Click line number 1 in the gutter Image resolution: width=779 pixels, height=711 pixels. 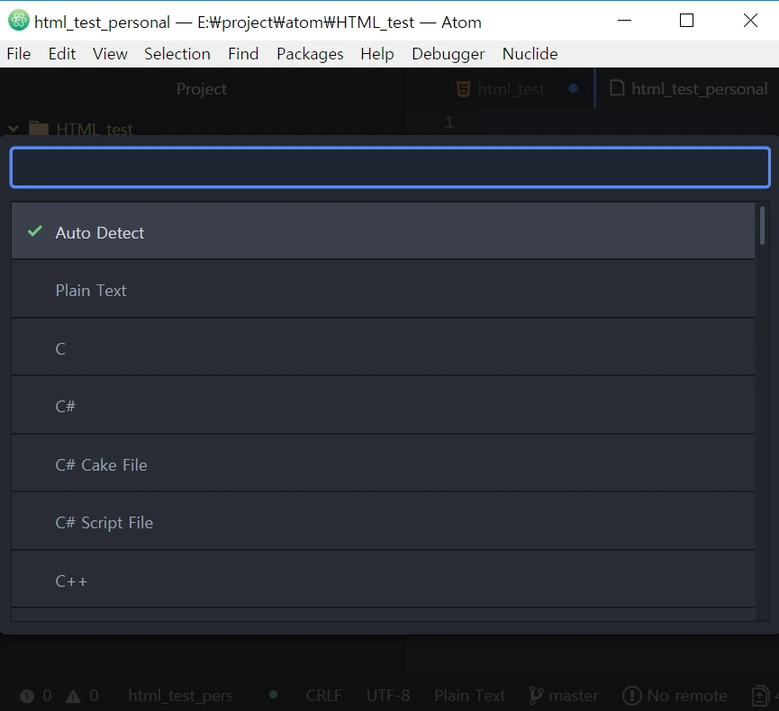(x=449, y=121)
